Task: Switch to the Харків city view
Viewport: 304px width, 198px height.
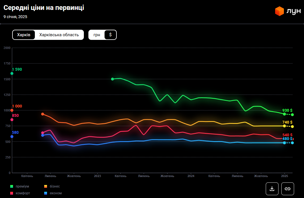Action: tap(24, 35)
